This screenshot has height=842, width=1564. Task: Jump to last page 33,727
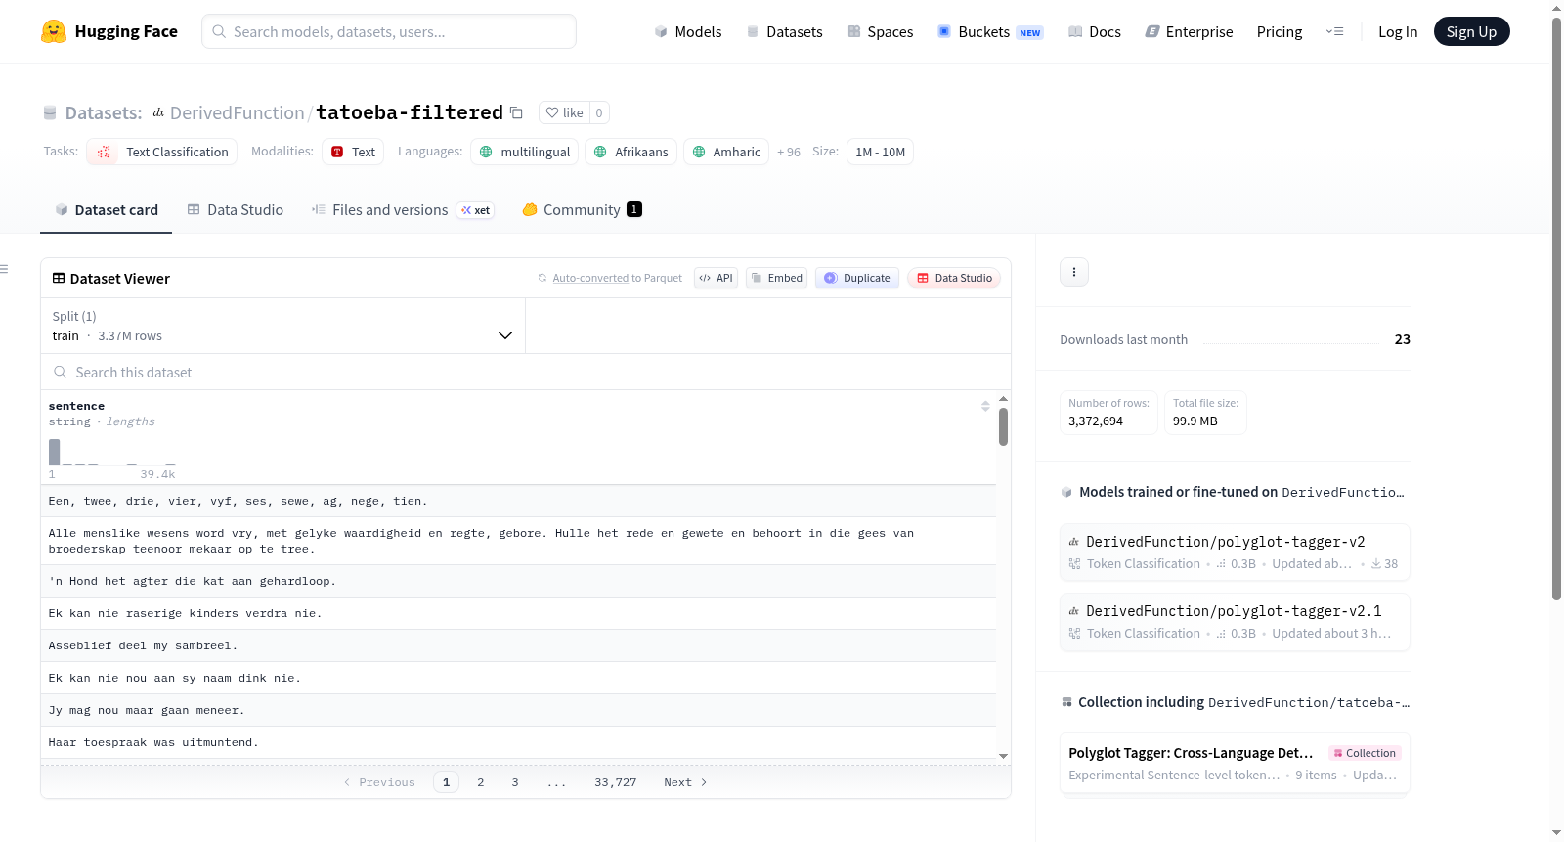[616, 782]
